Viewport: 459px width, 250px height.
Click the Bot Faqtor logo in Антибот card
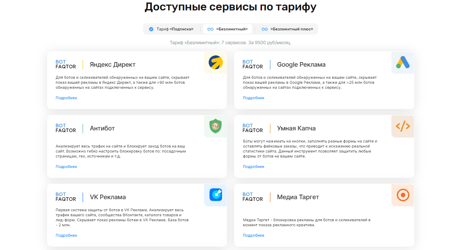click(x=66, y=128)
